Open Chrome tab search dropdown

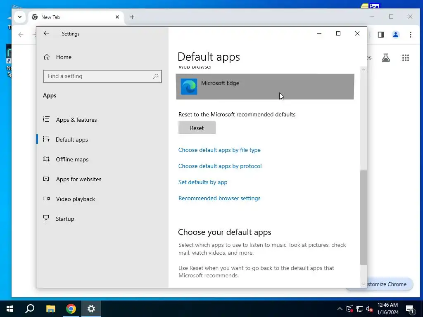pos(20,17)
